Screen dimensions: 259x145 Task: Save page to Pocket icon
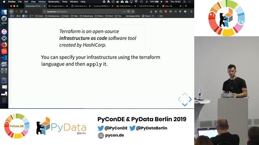point(129,12)
